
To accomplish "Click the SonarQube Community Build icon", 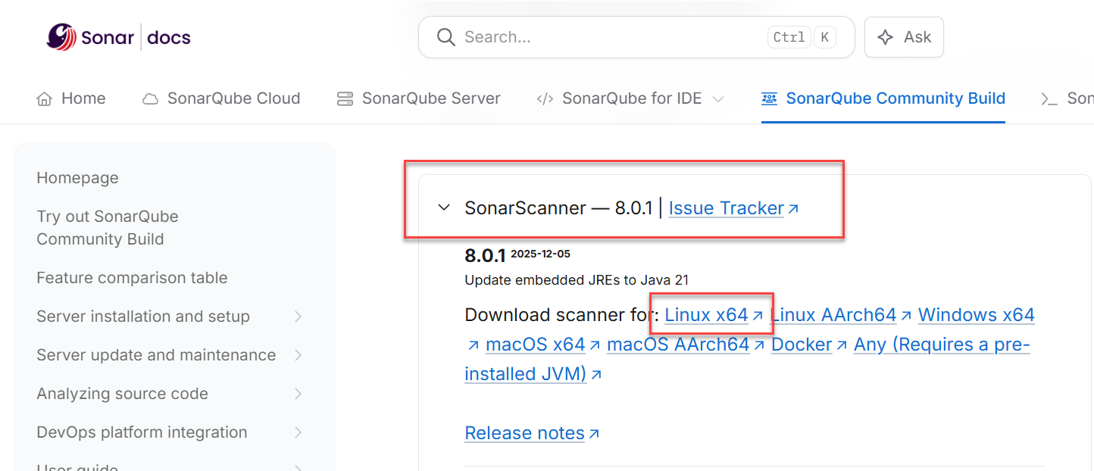I will click(770, 99).
